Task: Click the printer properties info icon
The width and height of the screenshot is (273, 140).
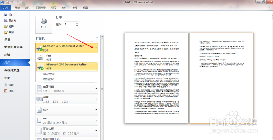Action: pyautogui.click(x=97, y=38)
